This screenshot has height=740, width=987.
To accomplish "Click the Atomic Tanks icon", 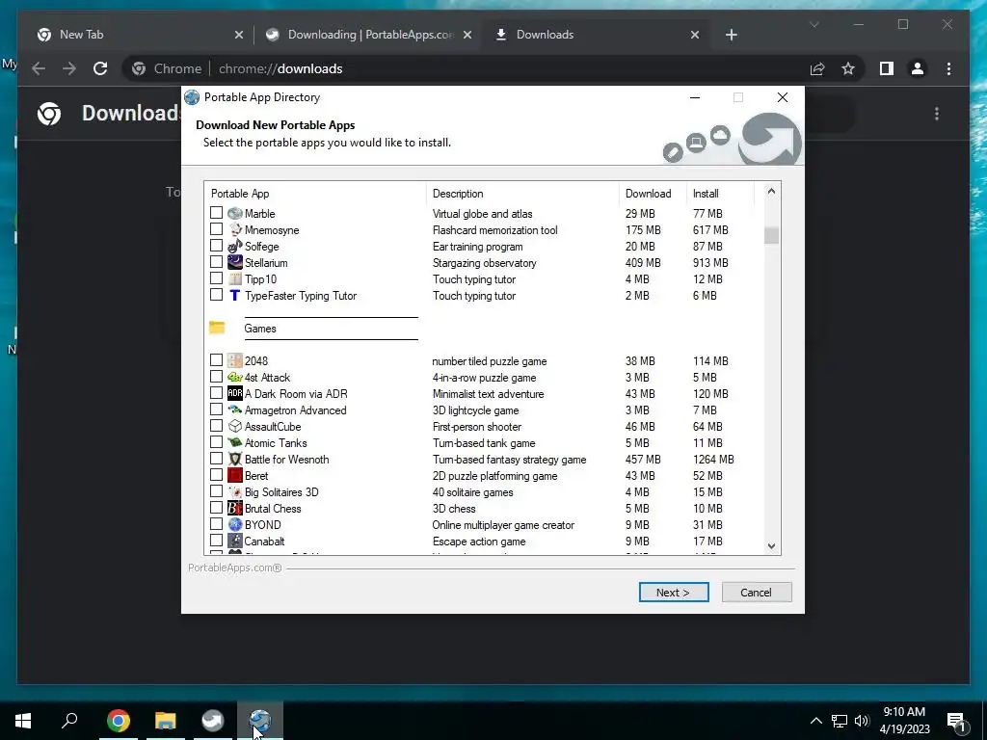I will (x=235, y=442).
